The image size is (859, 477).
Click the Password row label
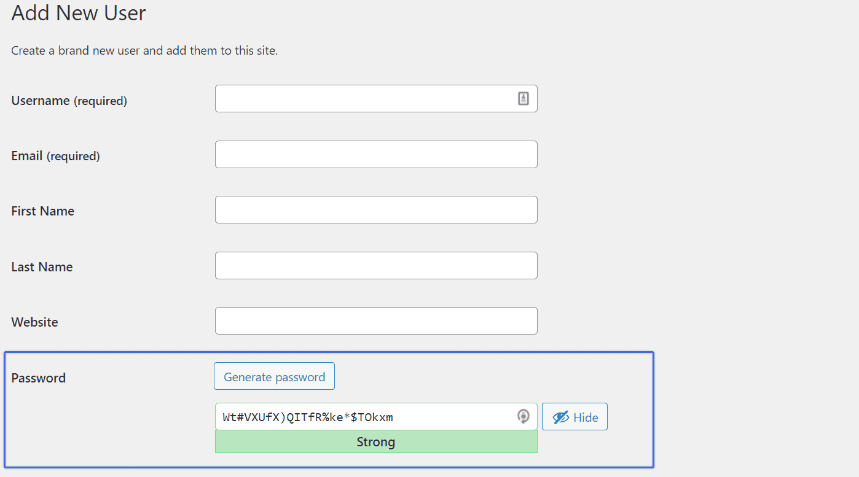(38, 378)
